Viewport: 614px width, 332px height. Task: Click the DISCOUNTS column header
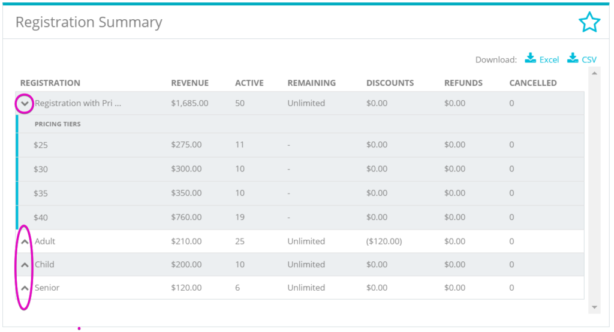point(390,83)
